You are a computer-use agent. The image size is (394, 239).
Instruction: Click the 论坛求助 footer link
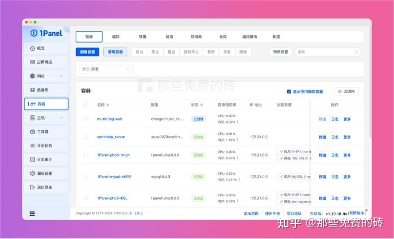(251, 213)
